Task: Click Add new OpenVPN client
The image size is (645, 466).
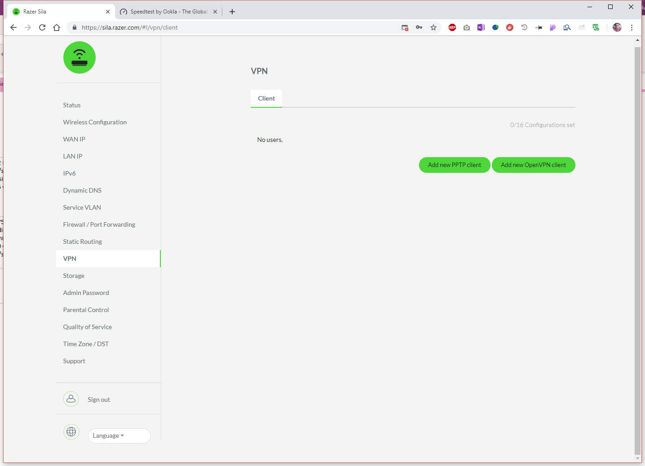Action: click(x=533, y=165)
